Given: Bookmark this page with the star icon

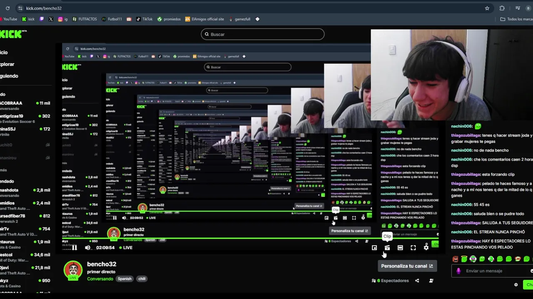Looking at the screenshot, I should [487, 8].
